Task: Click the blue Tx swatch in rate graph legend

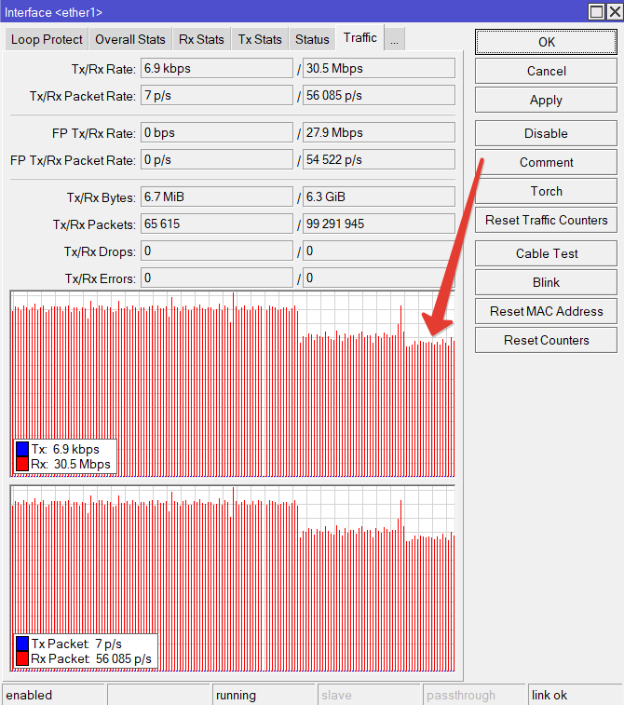Action: click(22, 449)
